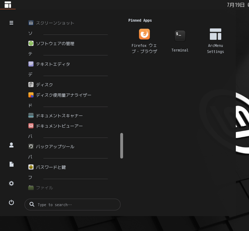Click the テ section header letter

coord(30,54)
